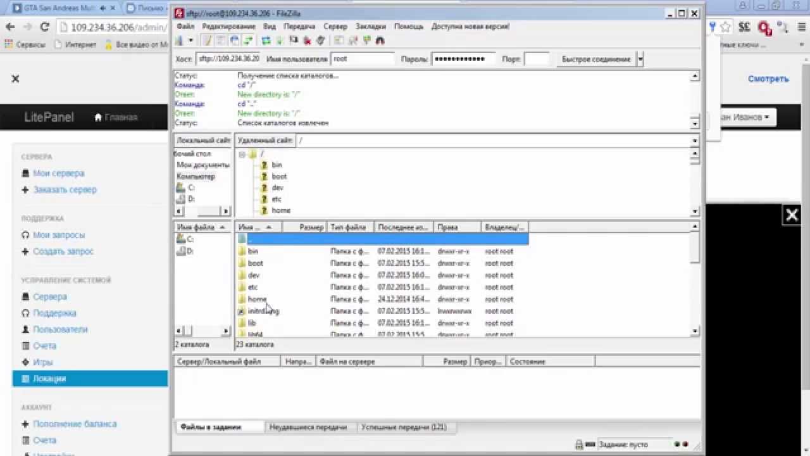Viewport: 810px width, 456px height.
Task: Sort remote files by Тип файла column
Action: (x=351, y=227)
